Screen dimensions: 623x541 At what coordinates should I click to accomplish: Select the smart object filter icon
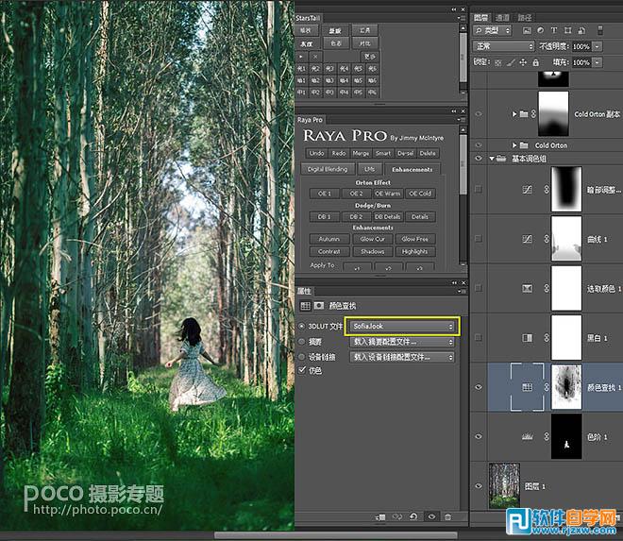click(581, 30)
